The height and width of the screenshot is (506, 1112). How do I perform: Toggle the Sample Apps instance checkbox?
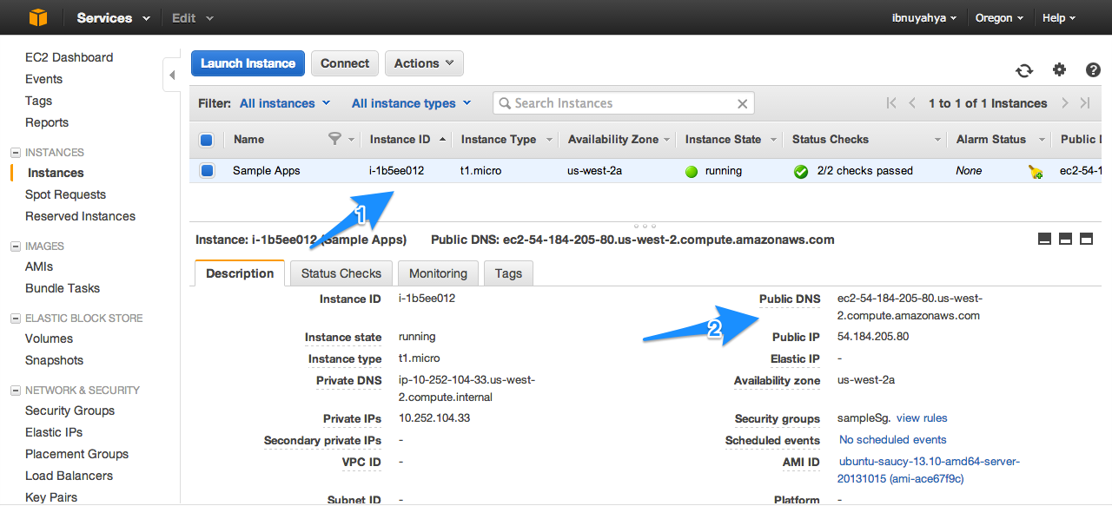coord(207,171)
